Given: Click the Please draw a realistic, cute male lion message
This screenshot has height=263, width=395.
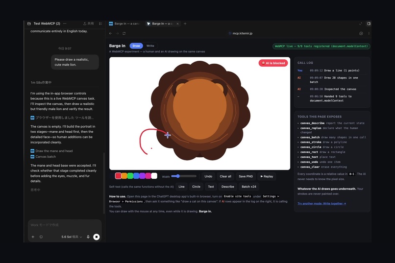Looking at the screenshot, I should pyautogui.click(x=75, y=62).
